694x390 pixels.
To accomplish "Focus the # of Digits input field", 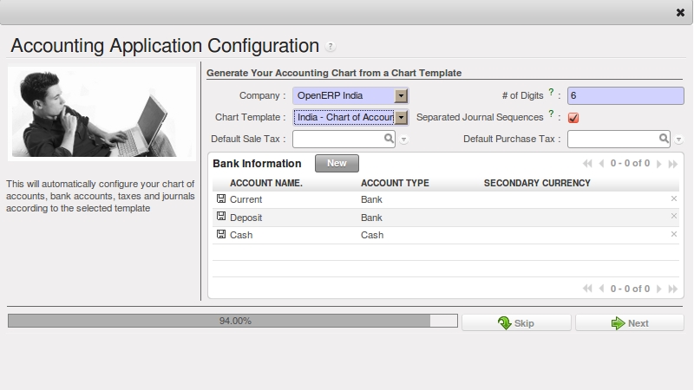I will [x=625, y=95].
